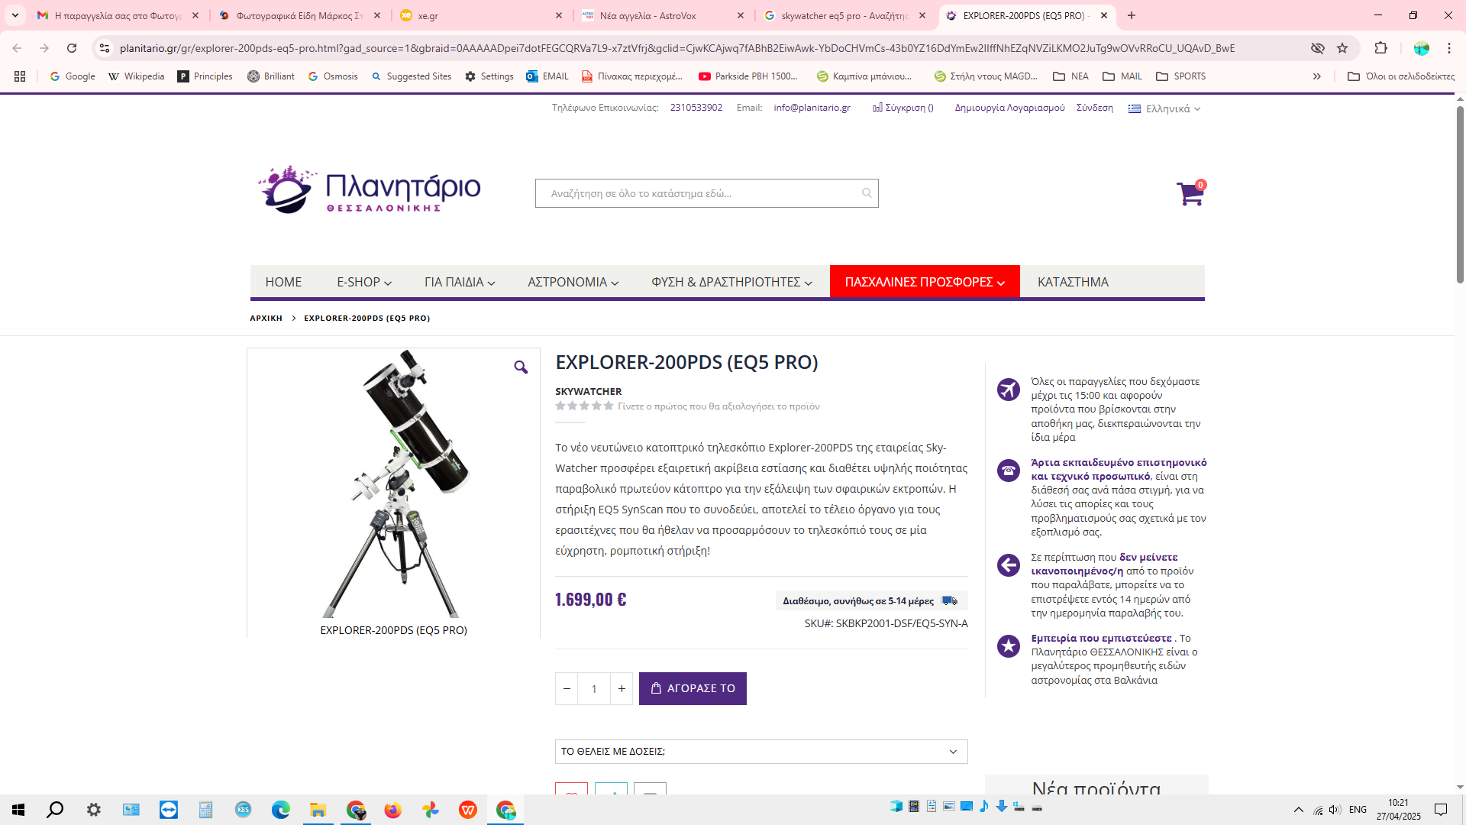Open the ΠΑΣΧΑΛΙΝΕΣ ΠΡΟΣΦΟΡΕΣ menu
This screenshot has height=825, width=1466.
[x=924, y=282]
